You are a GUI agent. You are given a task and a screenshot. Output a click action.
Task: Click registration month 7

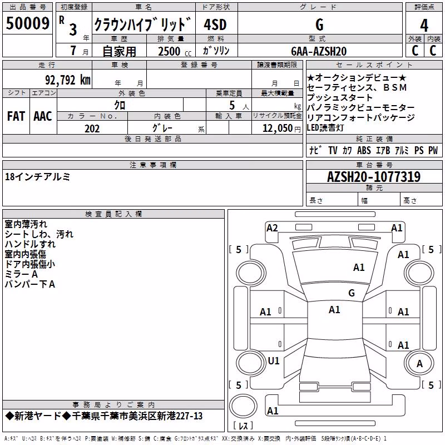click(73, 51)
